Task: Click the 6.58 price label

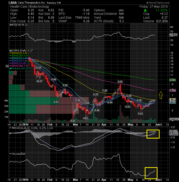Action: click(x=129, y=96)
